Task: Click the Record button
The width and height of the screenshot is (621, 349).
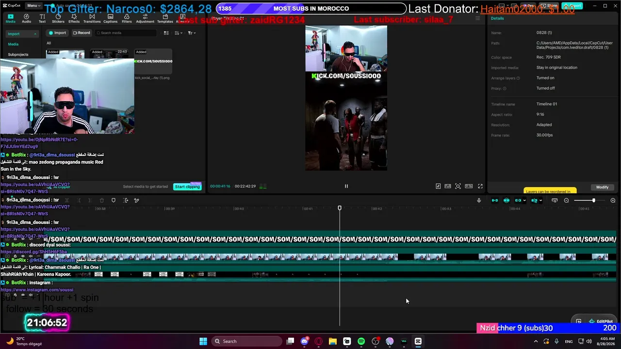Action: [x=82, y=33]
